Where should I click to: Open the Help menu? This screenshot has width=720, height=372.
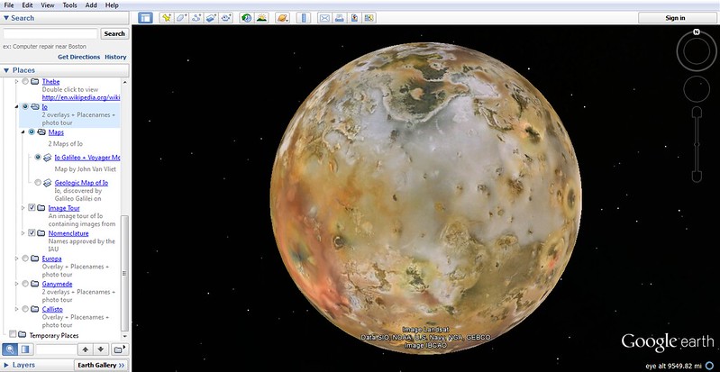(112, 5)
